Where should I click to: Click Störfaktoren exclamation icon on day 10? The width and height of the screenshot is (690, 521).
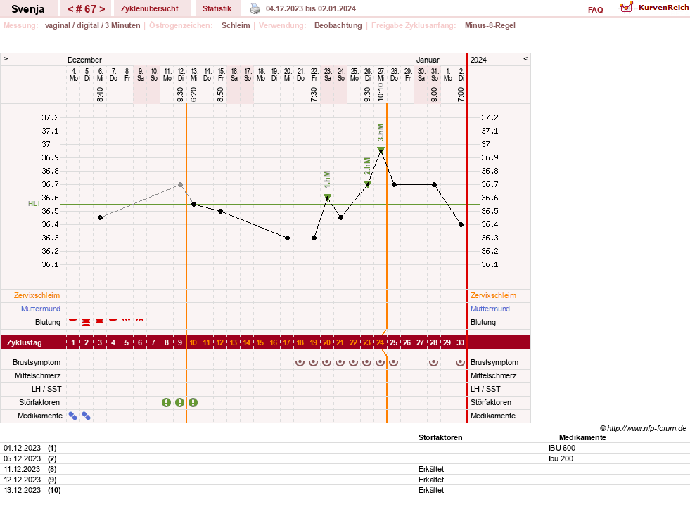click(193, 402)
